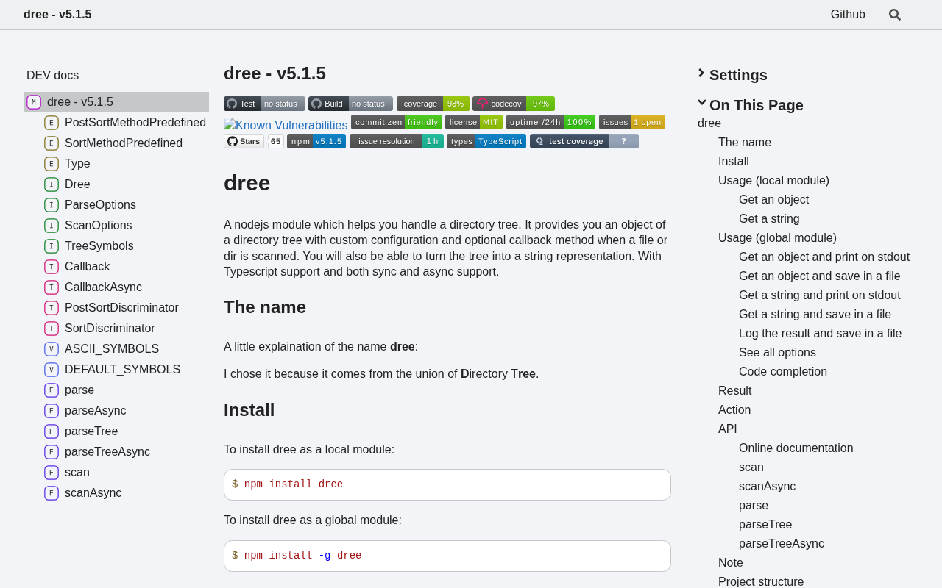942x588 pixels.
Task: Jump to Usage (global module) section
Action: [x=777, y=237]
